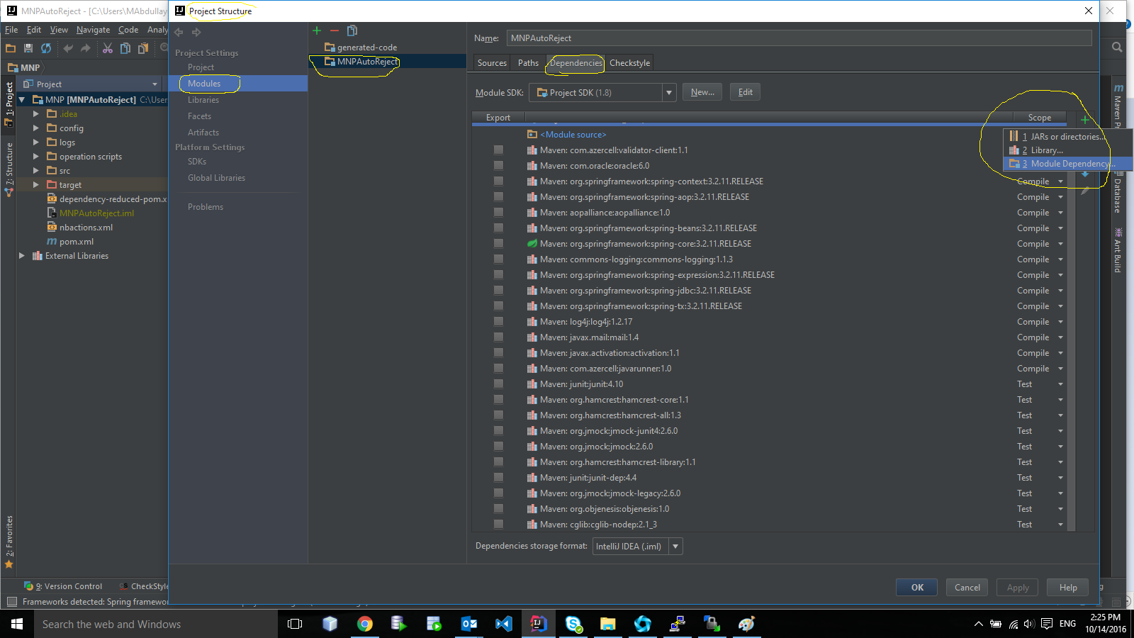Open dependencies storage format dropdown
This screenshot has height=638, width=1134.
tap(675, 547)
